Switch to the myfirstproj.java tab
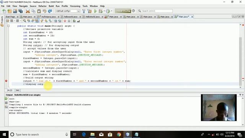This screenshot has width=245, height=138. tap(49, 16)
